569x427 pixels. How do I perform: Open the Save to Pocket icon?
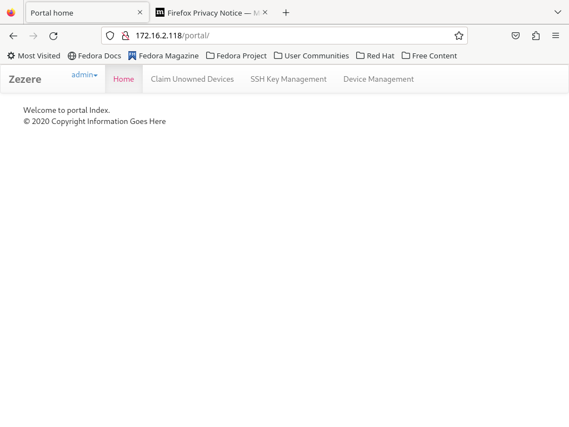pos(516,36)
